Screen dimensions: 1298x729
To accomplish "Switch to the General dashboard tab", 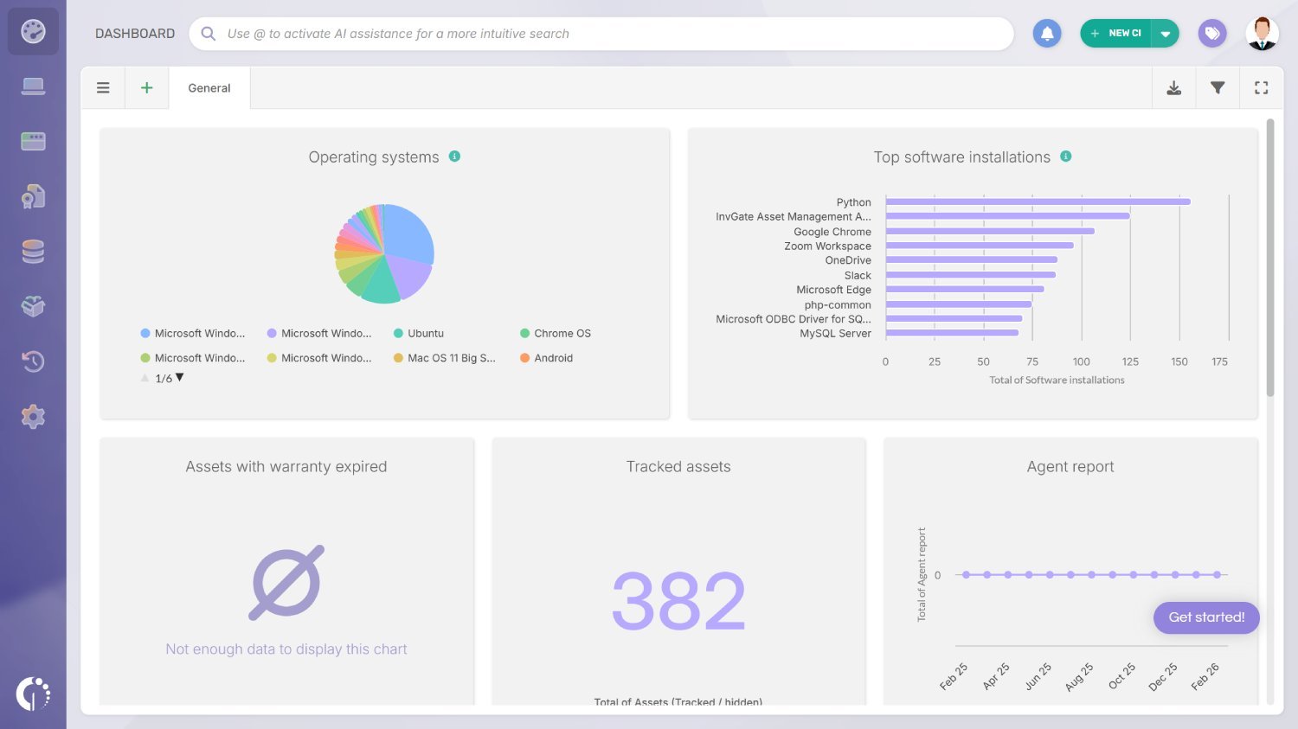I will [x=209, y=87].
